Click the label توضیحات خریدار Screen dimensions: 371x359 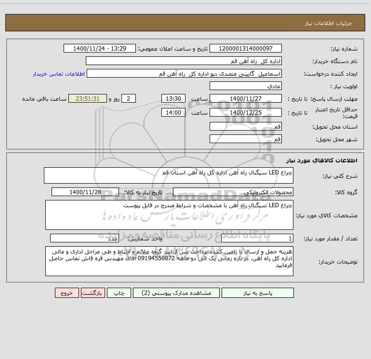[x=338, y=262]
